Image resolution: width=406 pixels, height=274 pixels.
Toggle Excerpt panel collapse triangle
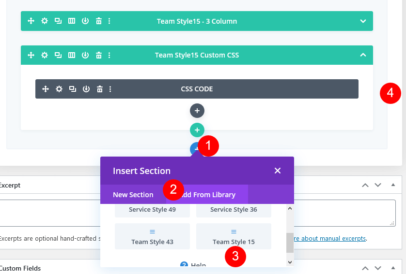[x=393, y=185]
